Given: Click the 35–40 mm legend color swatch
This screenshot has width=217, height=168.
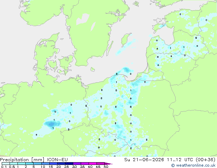Looking at the screenshot, I should (x=85, y=164).
